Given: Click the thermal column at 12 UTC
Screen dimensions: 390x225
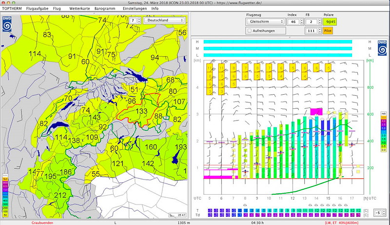Looking at the screenshot, I should pos(293,150).
